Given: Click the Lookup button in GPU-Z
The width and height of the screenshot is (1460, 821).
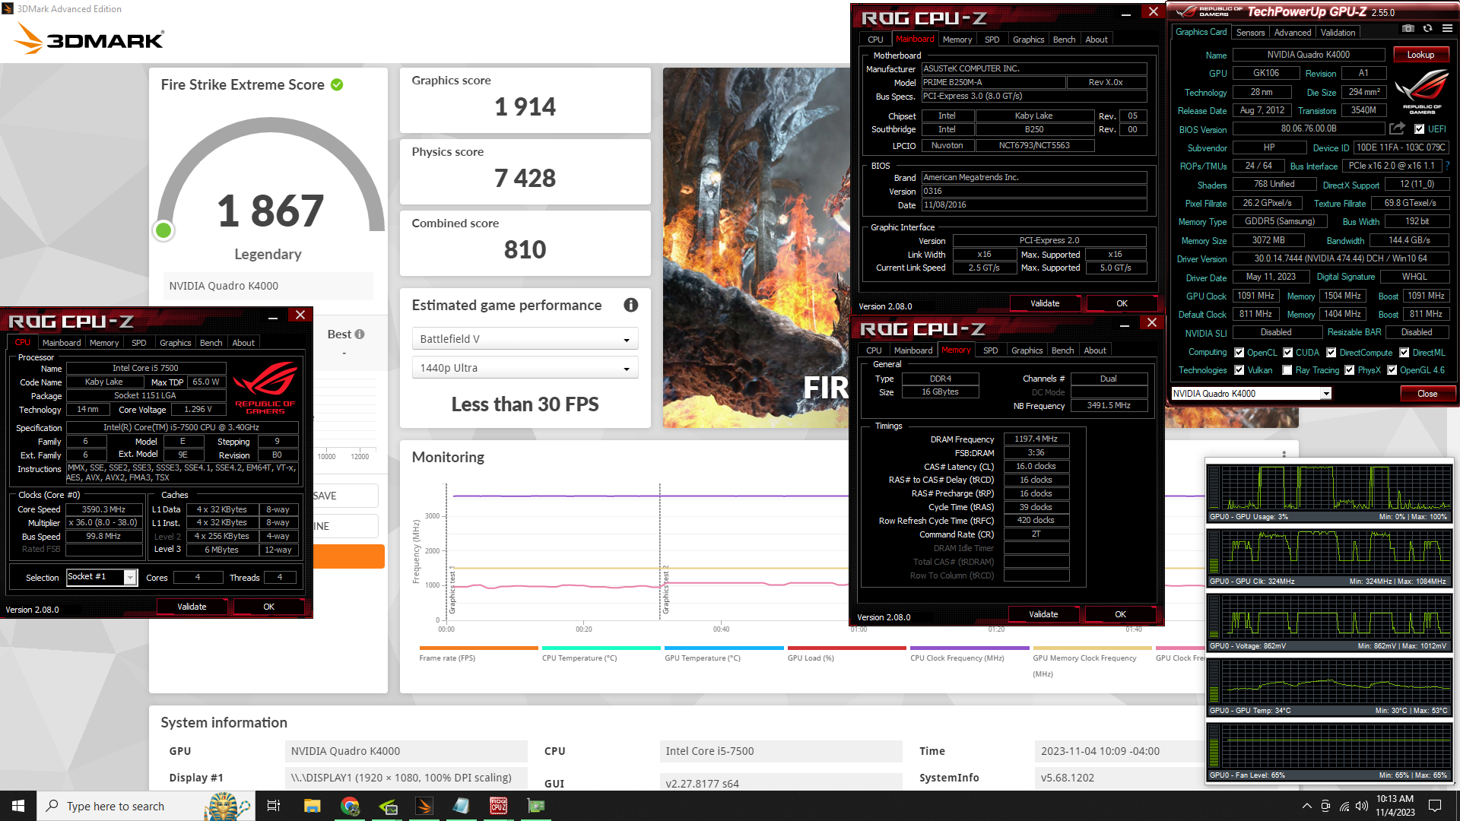Looking at the screenshot, I should [x=1420, y=55].
